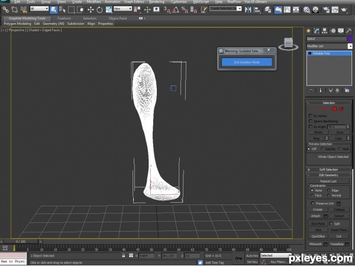
Task: Activate the Select and Scale tool
Action: pyautogui.click(x=109, y=9)
